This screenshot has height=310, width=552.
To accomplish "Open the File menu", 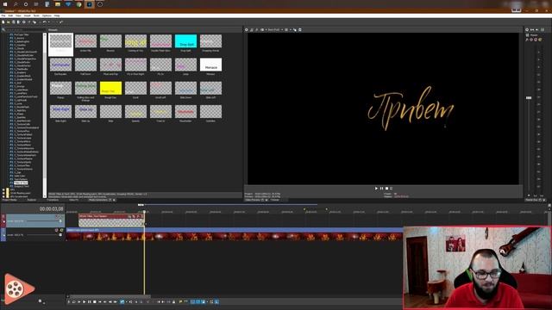I will click(x=3, y=15).
